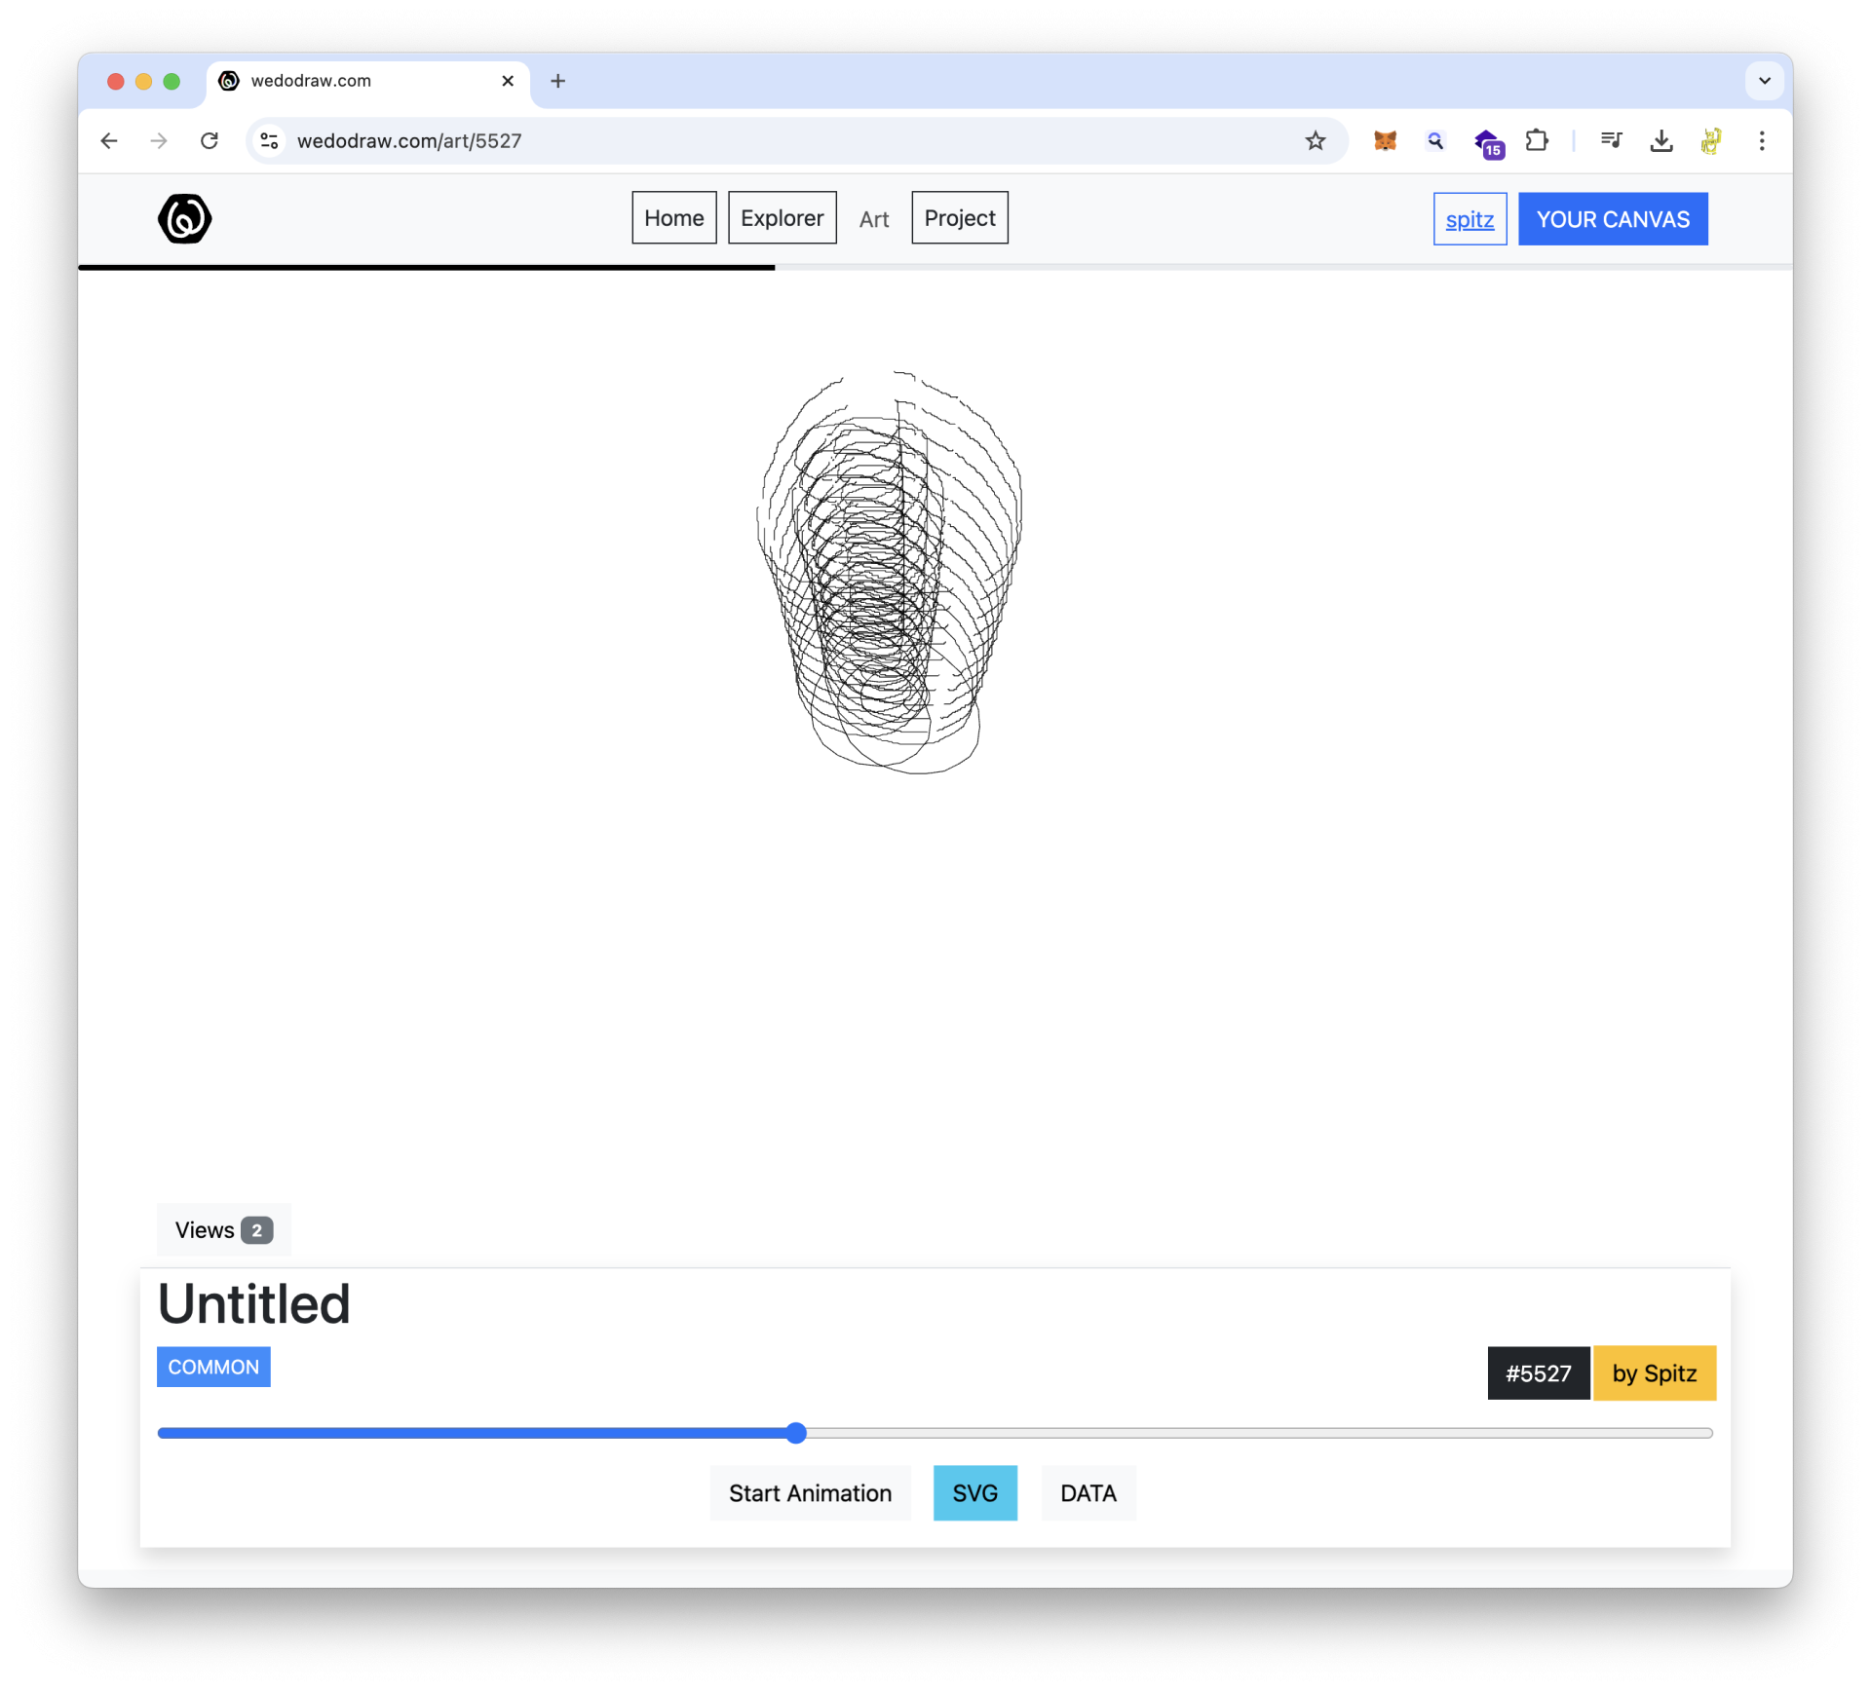Screen dimensions: 1871x1691
Task: Click the MetaMask fox extension icon
Action: pos(1385,141)
